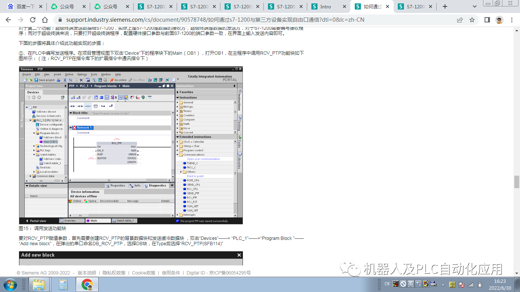
Task: Collapse the Block title section triangle
Action: (71, 113)
